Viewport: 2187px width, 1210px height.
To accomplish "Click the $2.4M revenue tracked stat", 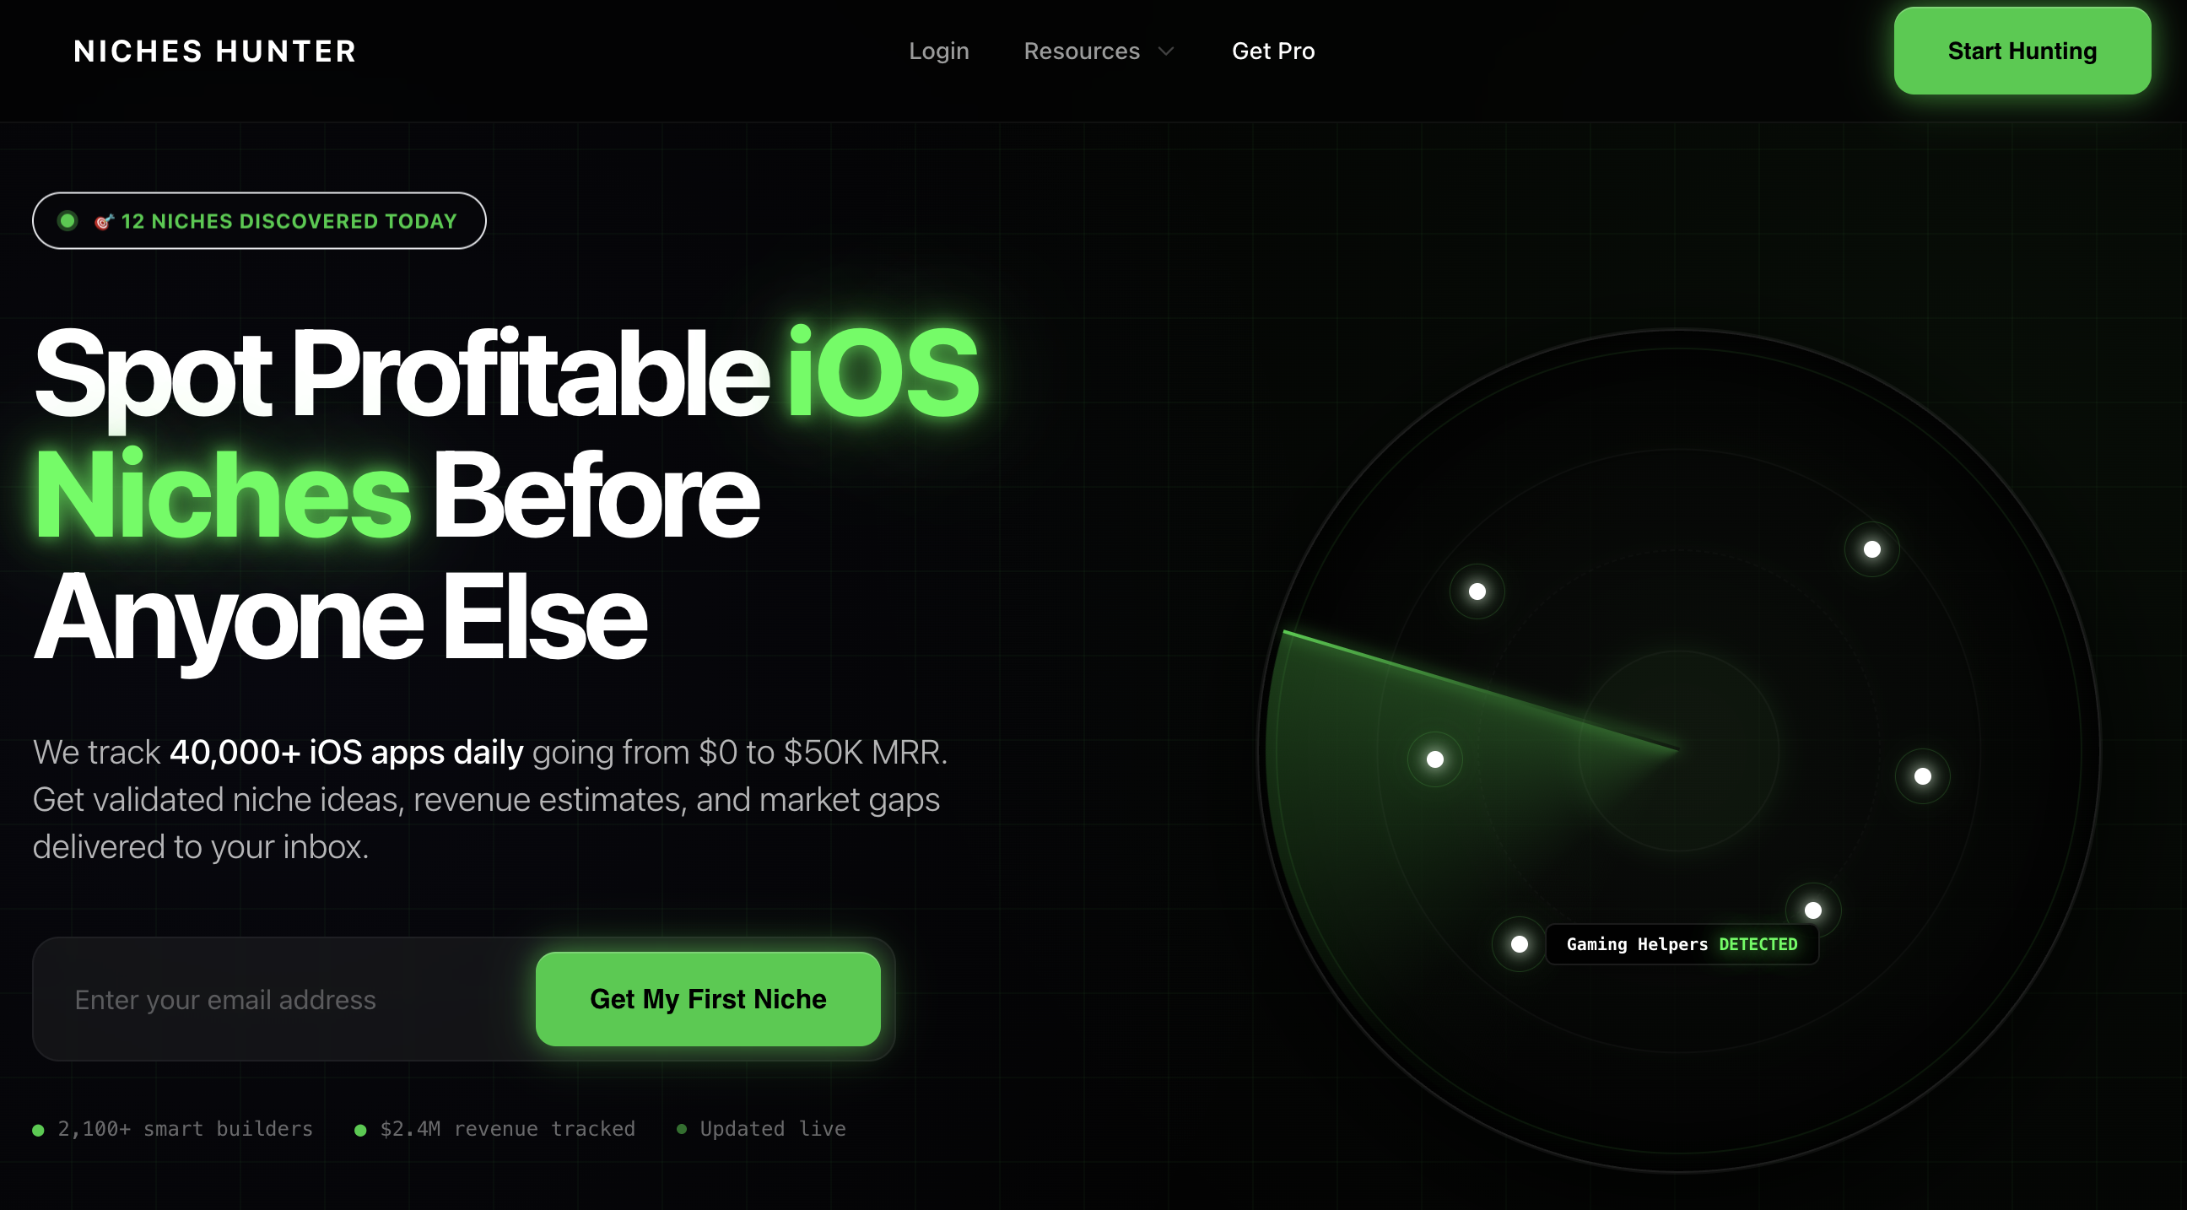I will [x=495, y=1128].
